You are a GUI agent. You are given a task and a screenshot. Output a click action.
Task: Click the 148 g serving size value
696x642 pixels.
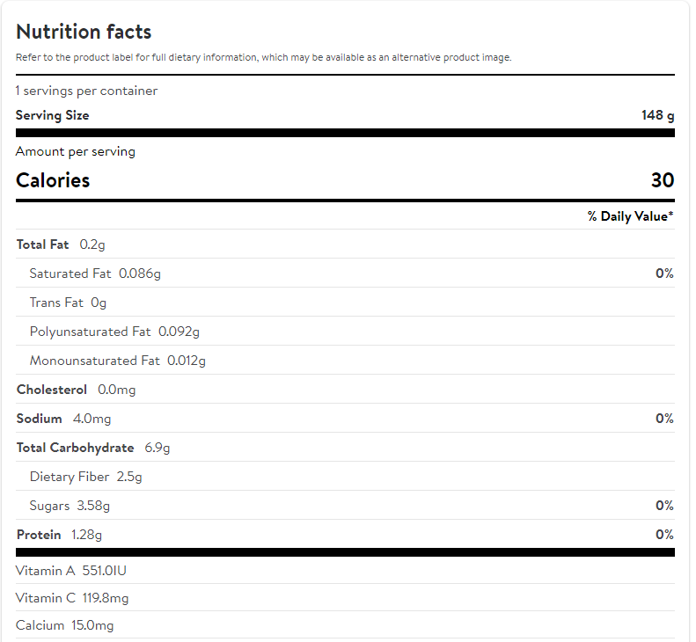pyautogui.click(x=657, y=115)
